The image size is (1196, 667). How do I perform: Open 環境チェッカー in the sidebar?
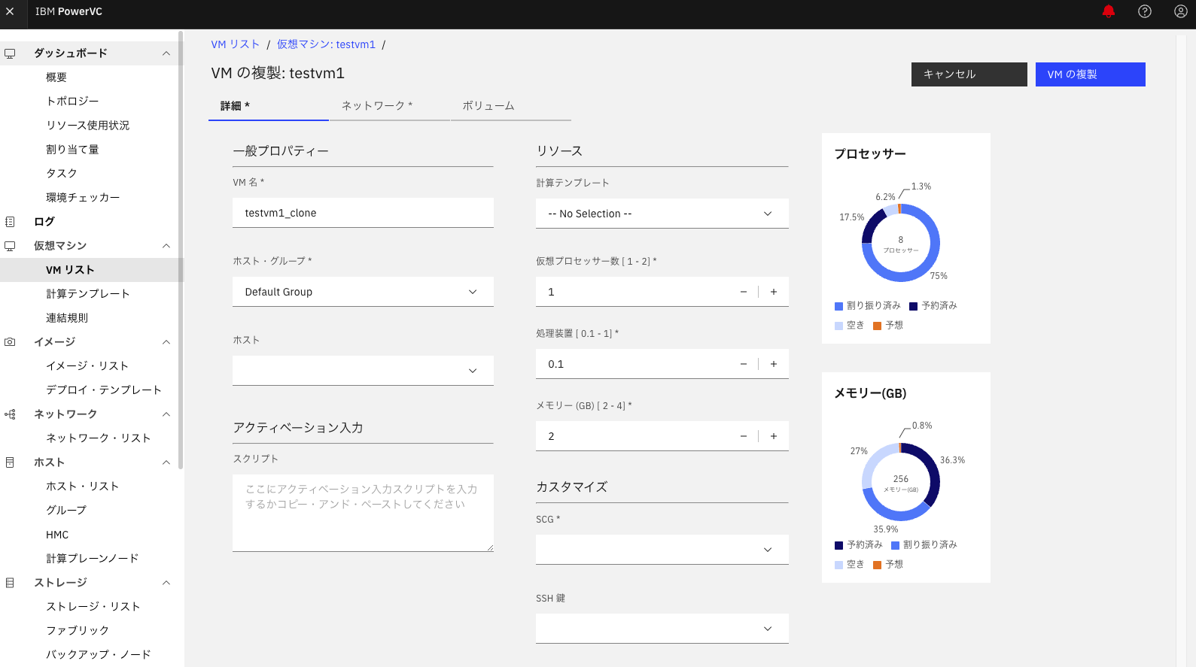(x=83, y=198)
